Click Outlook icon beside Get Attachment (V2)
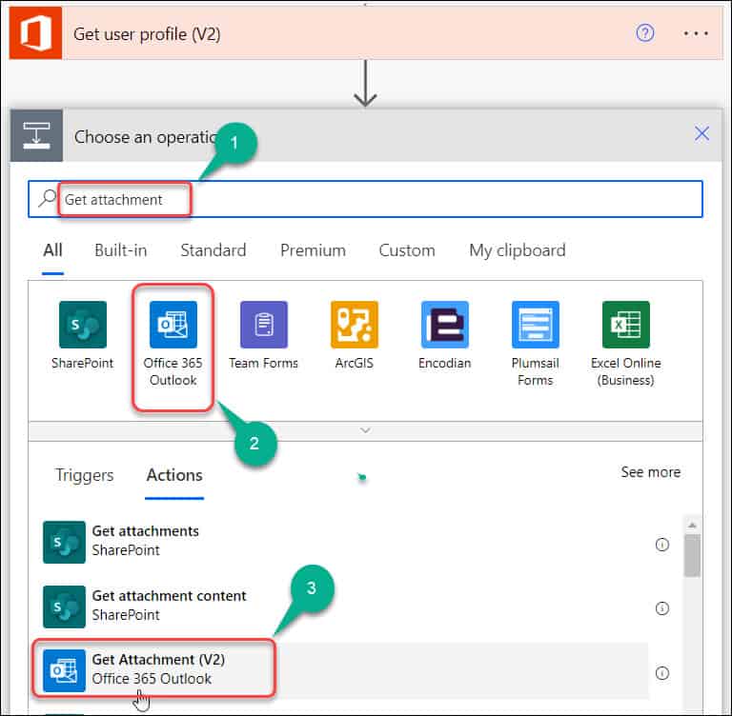The image size is (732, 716). (x=65, y=670)
